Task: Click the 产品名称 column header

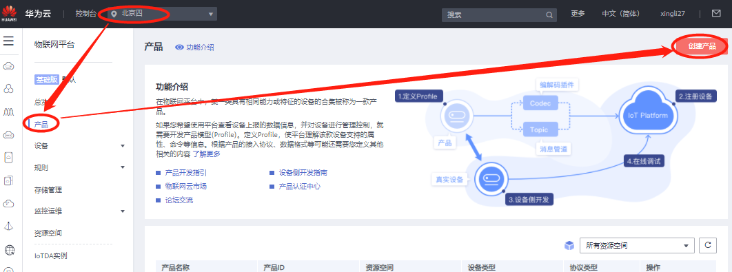Action: tap(176, 268)
